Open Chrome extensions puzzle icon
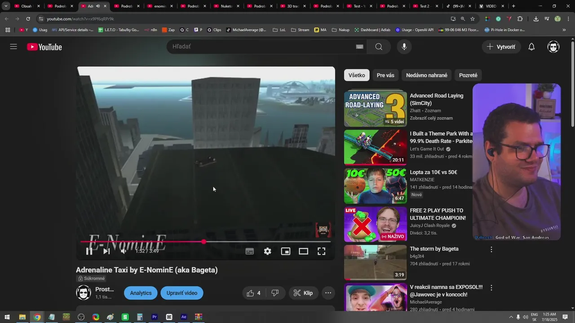The image size is (575, 323). click(520, 19)
